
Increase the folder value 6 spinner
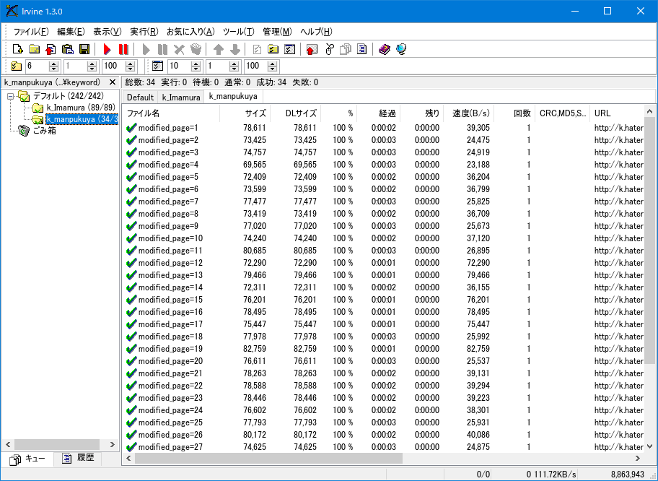[53, 64]
